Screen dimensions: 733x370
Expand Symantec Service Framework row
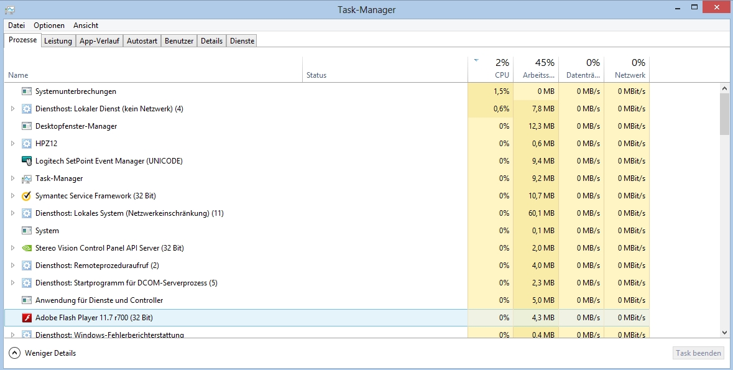12,195
